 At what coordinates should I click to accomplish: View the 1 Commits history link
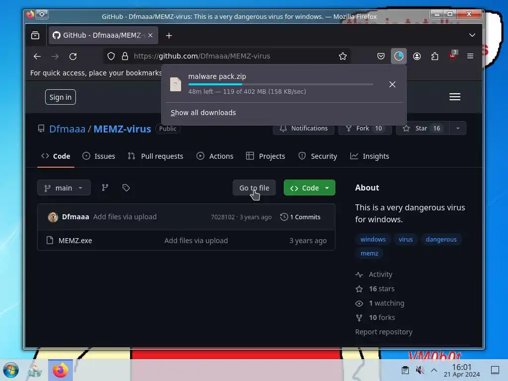300,217
